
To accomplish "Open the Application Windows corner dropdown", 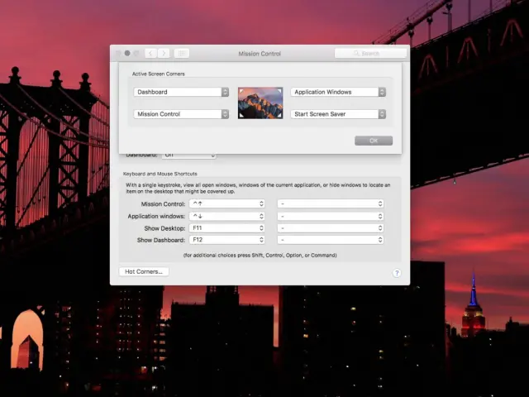I will 338,92.
